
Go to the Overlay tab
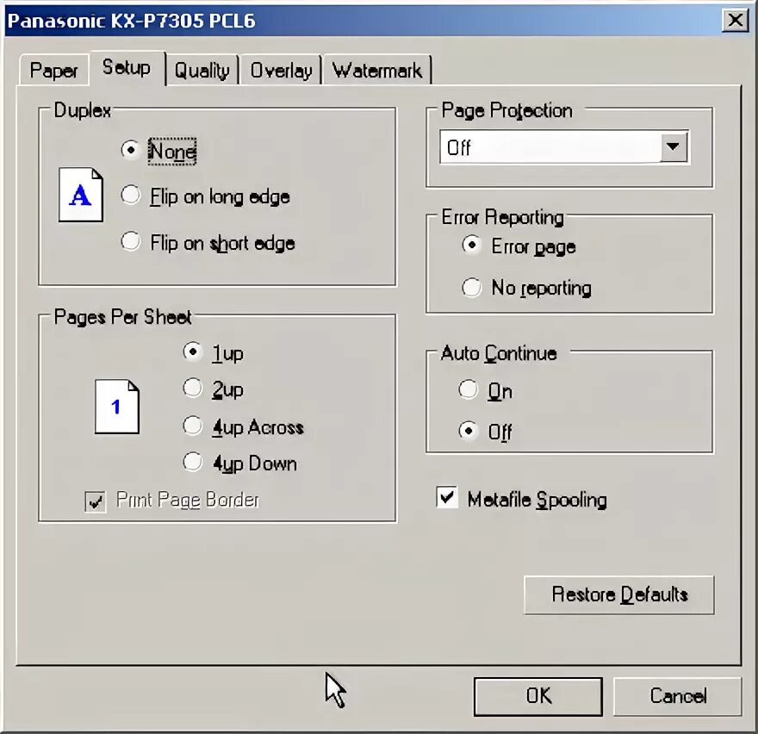pyautogui.click(x=281, y=71)
